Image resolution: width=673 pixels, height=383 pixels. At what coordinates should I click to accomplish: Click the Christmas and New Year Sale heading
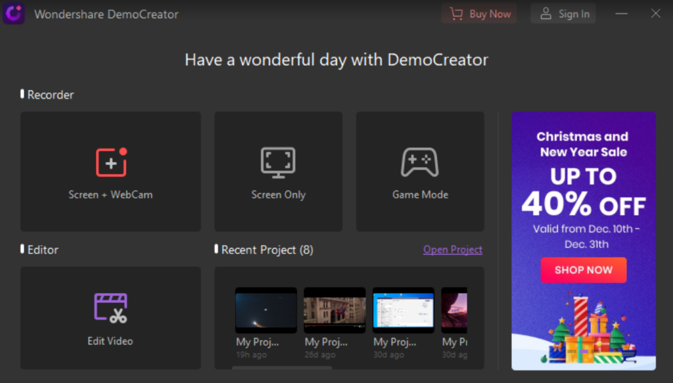[583, 144]
